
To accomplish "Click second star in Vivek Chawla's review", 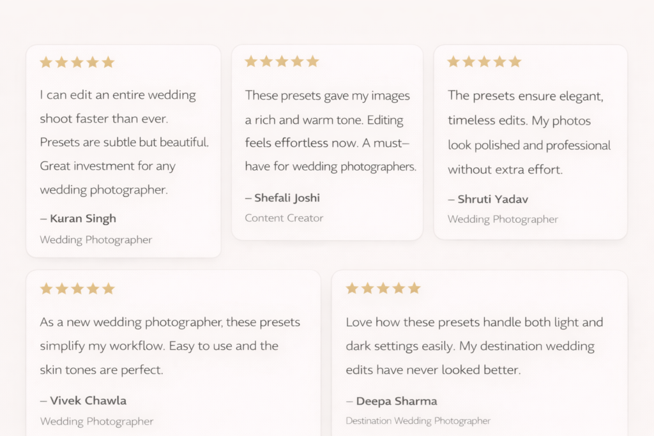I will coord(62,289).
